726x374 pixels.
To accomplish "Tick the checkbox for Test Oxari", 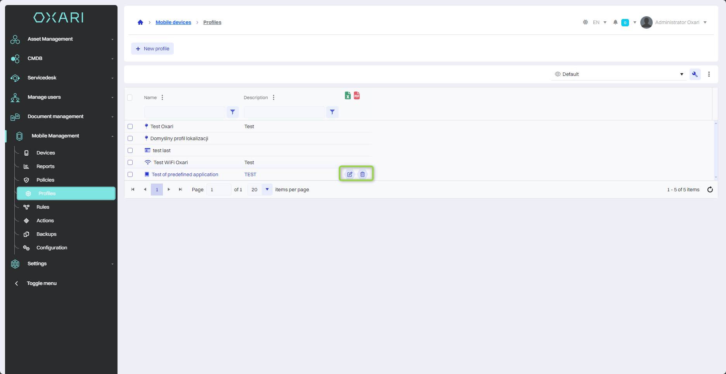I will (130, 127).
